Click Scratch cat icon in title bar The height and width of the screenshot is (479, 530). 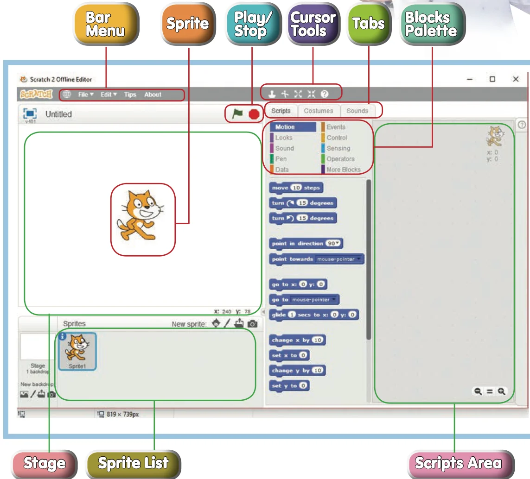coord(23,79)
